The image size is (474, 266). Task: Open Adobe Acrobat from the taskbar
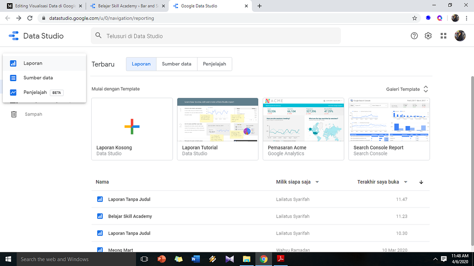point(281,259)
